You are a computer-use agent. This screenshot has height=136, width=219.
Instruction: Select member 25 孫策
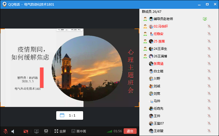(x=159, y=41)
